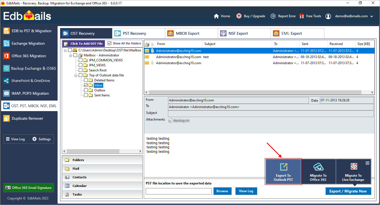Click the Office 365 Email Signature button

click(29, 188)
